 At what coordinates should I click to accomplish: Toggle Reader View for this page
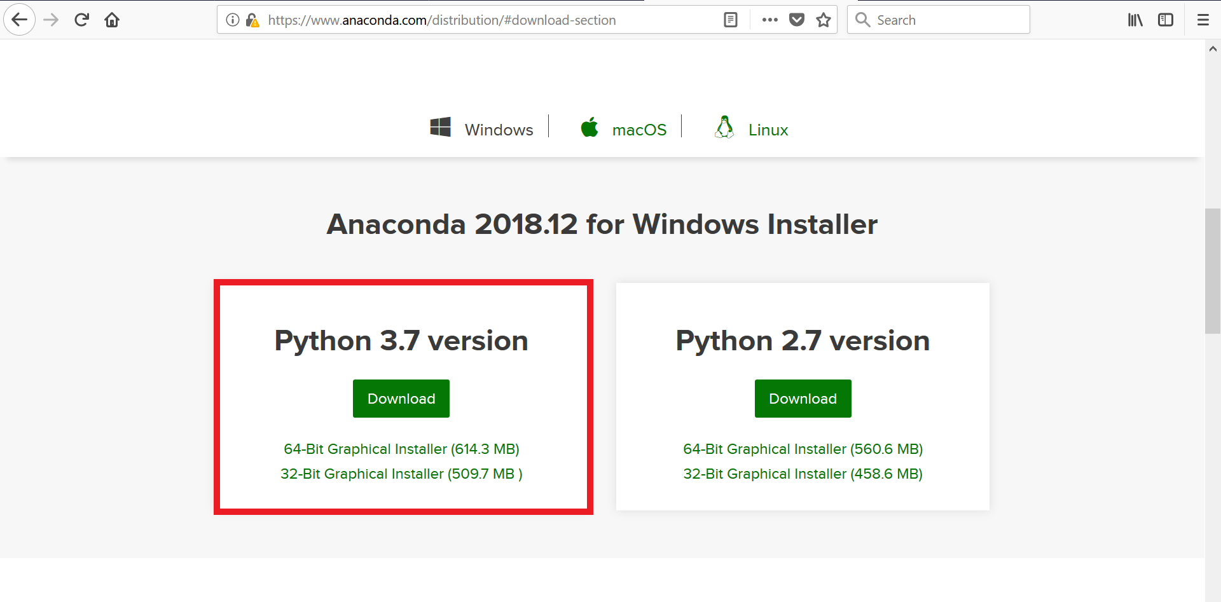(x=731, y=20)
